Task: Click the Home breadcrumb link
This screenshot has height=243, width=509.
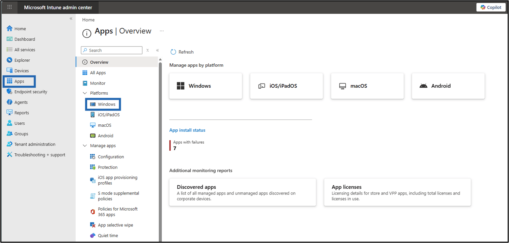Action: coord(88,20)
